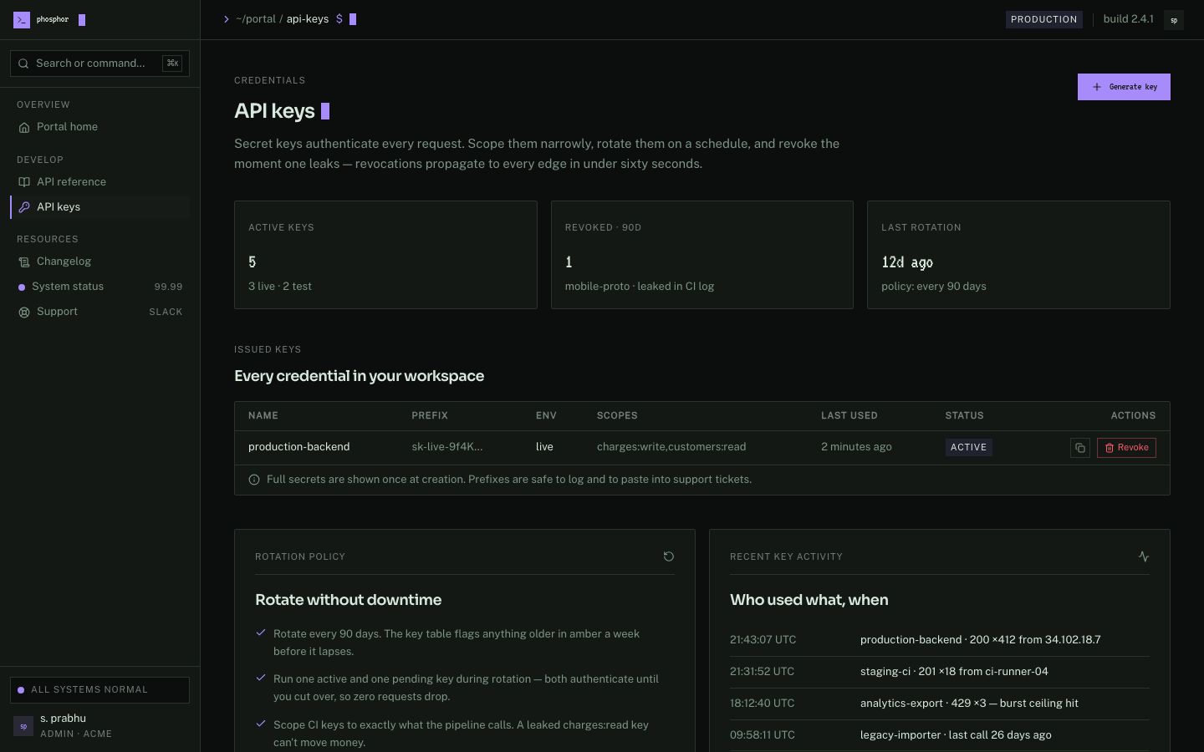Click the PRODUCTION environment badge
Screen dimensions: 1204x752
pos(1043,19)
